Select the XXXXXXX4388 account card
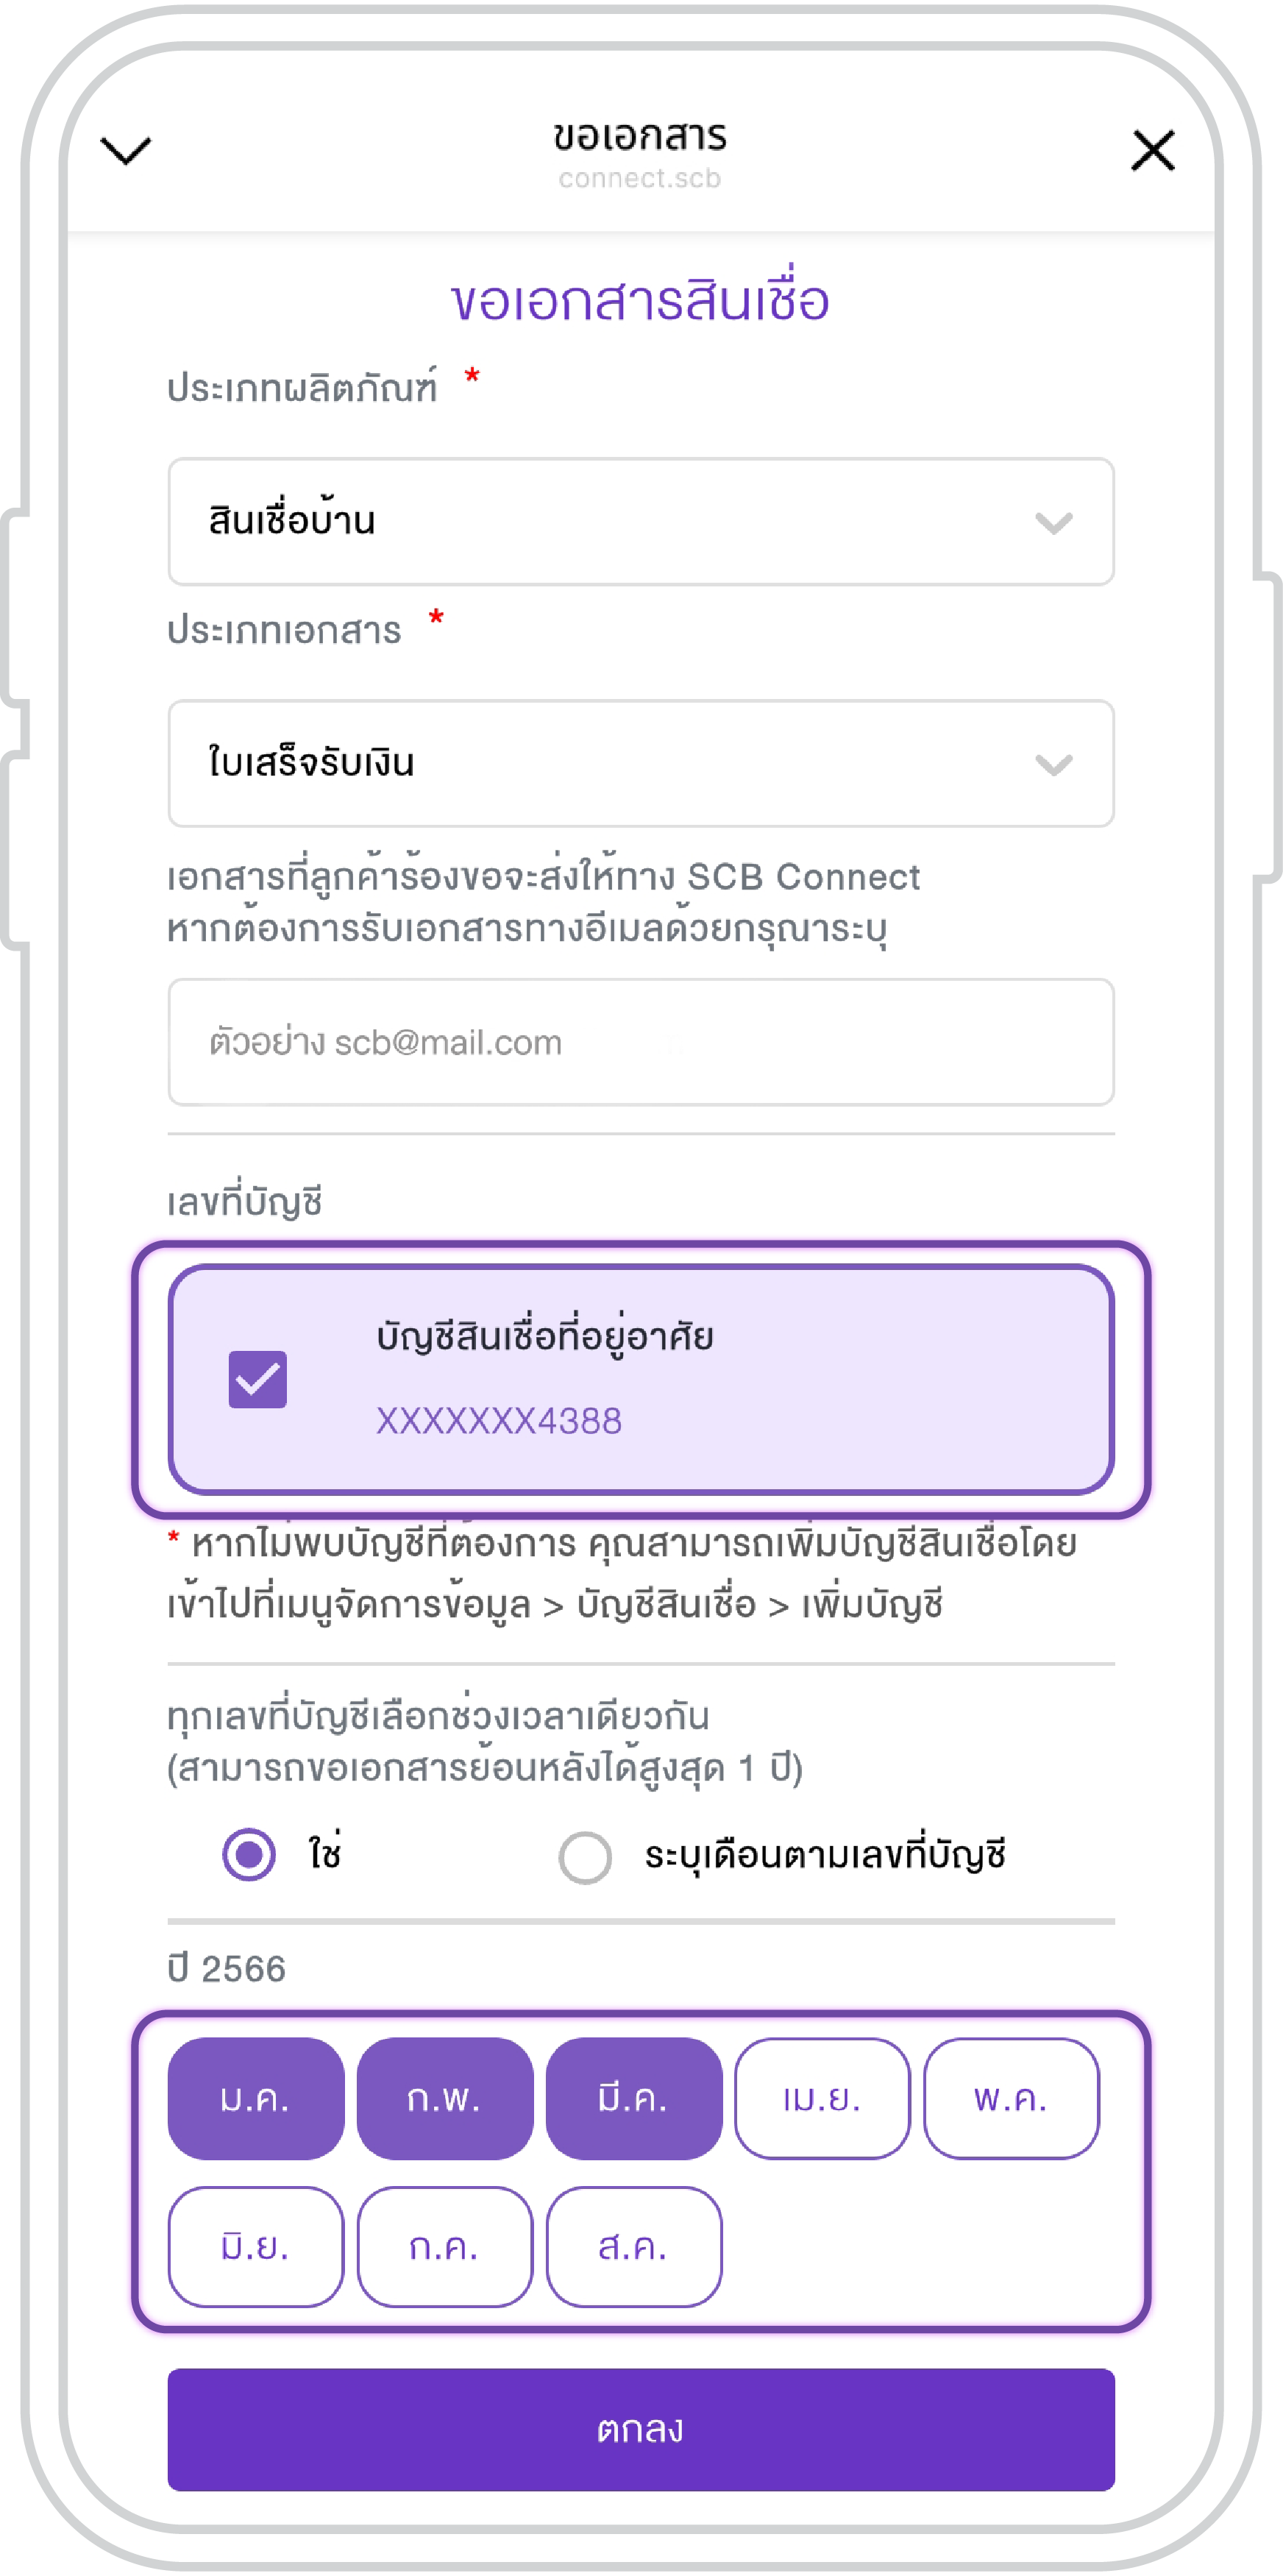Image resolution: width=1283 pixels, height=2576 pixels. tap(641, 1379)
